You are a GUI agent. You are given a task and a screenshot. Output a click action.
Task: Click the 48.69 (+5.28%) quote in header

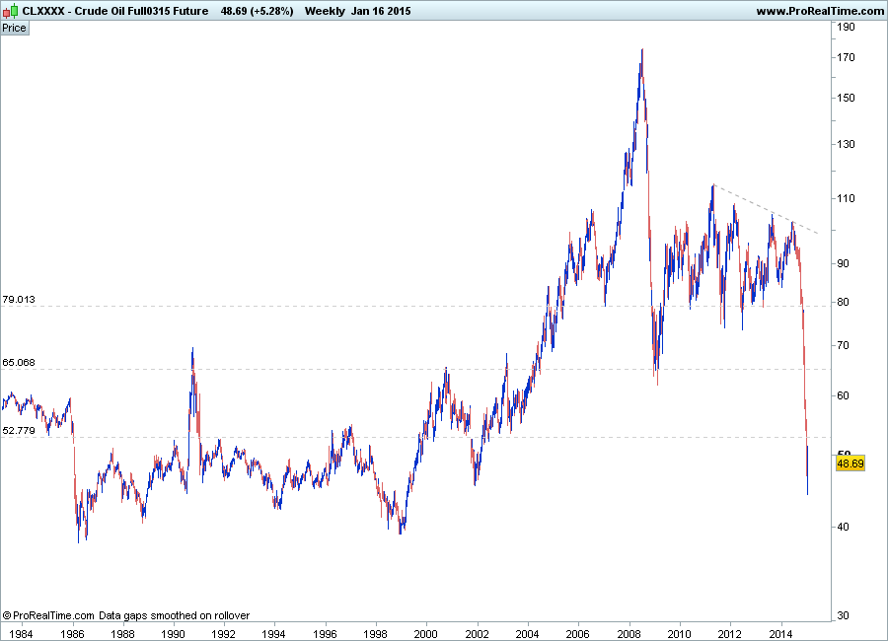tap(257, 11)
